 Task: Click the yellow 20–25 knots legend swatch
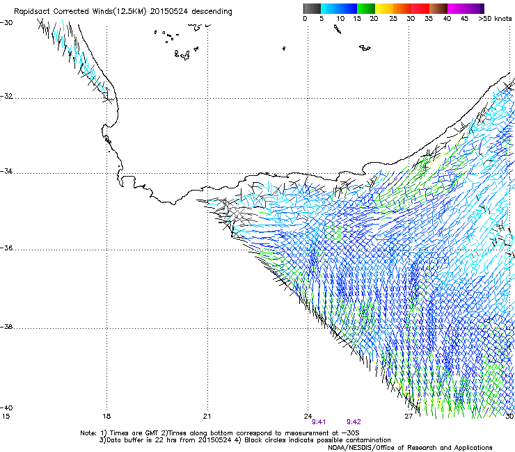click(x=384, y=8)
